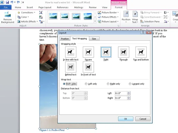Open the Page Layout ribbon tab

pos(45,7)
